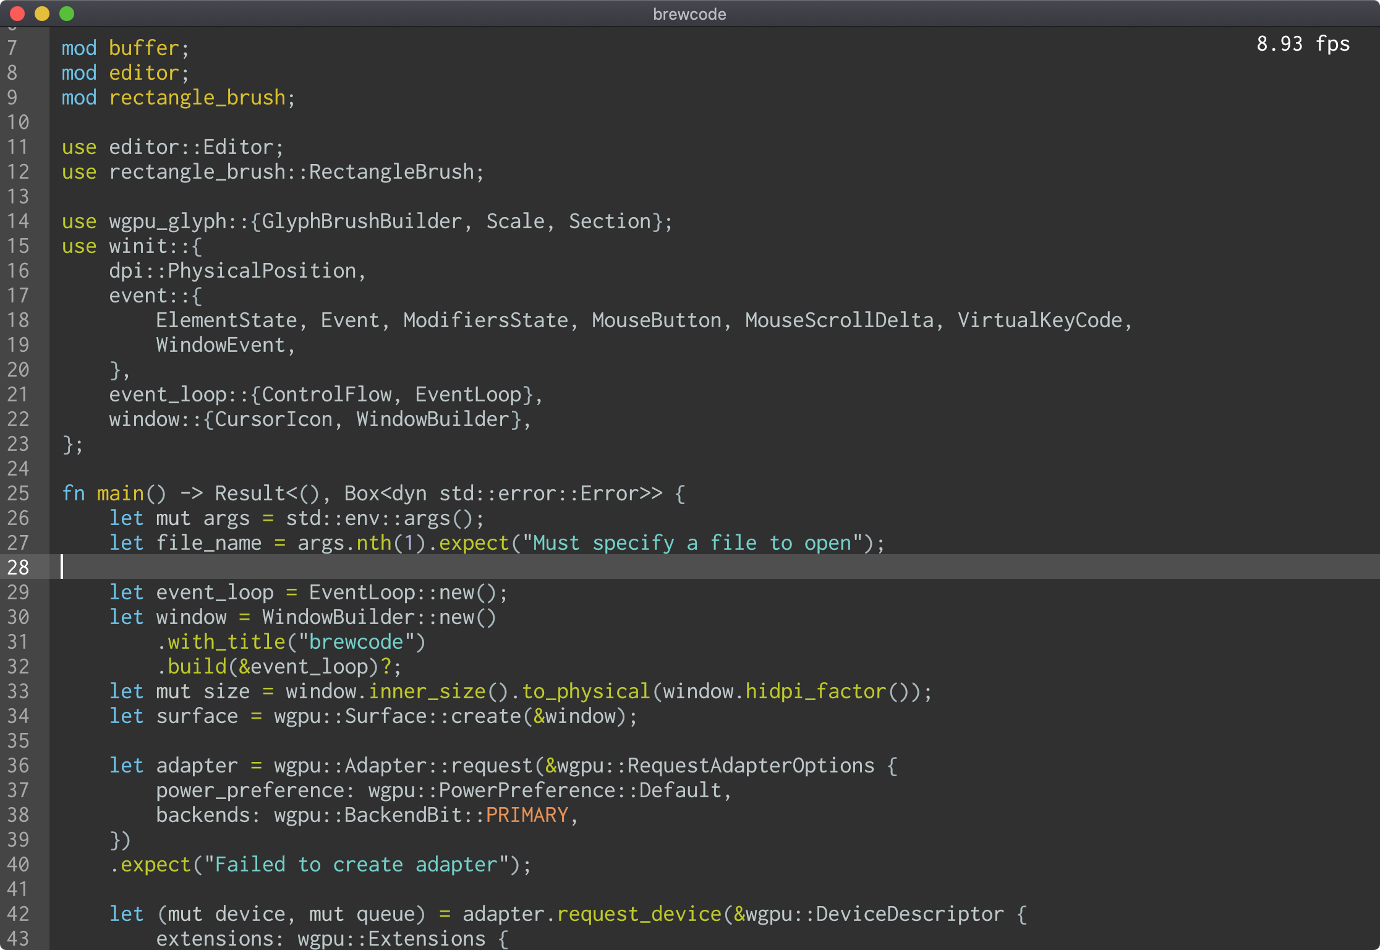Click 'VirtualKeyCode' in the event imports

(1039, 320)
